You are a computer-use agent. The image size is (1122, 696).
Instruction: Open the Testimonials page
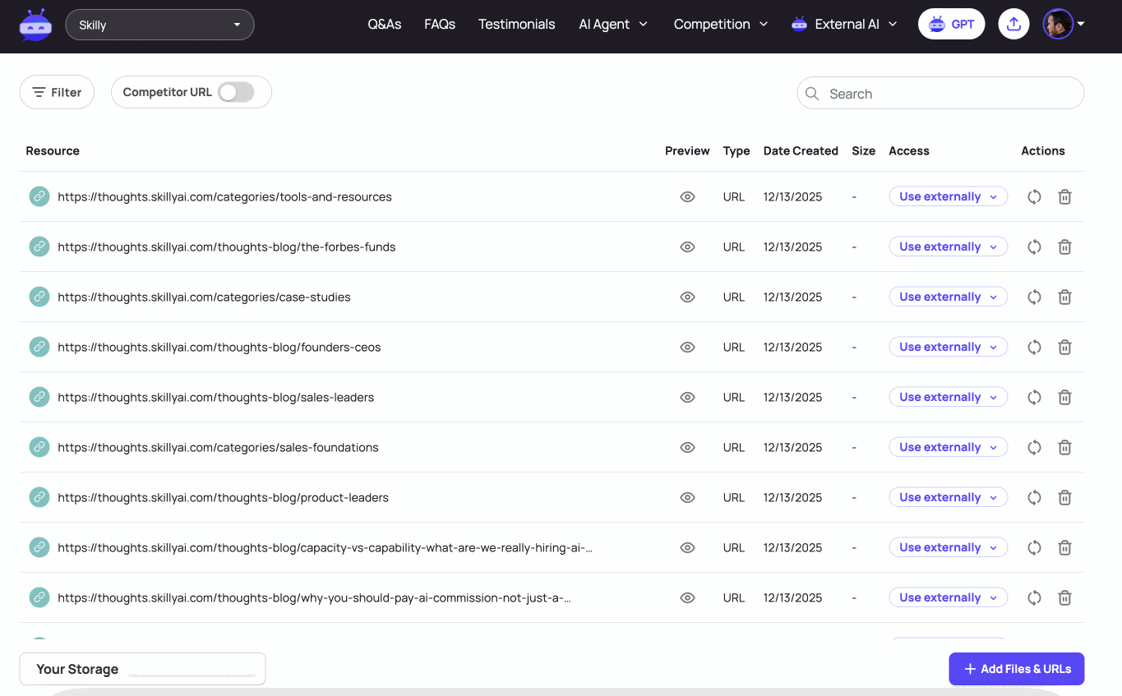click(x=516, y=25)
